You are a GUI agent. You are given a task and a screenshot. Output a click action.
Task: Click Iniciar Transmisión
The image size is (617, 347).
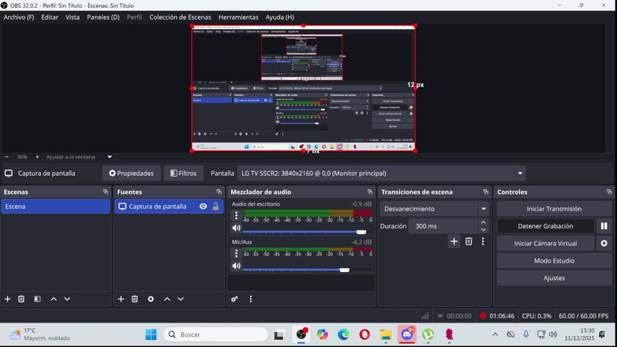pos(554,209)
